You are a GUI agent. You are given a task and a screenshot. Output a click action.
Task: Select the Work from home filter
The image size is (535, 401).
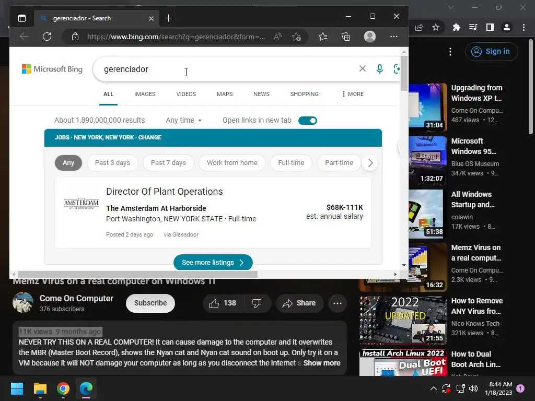(232, 163)
